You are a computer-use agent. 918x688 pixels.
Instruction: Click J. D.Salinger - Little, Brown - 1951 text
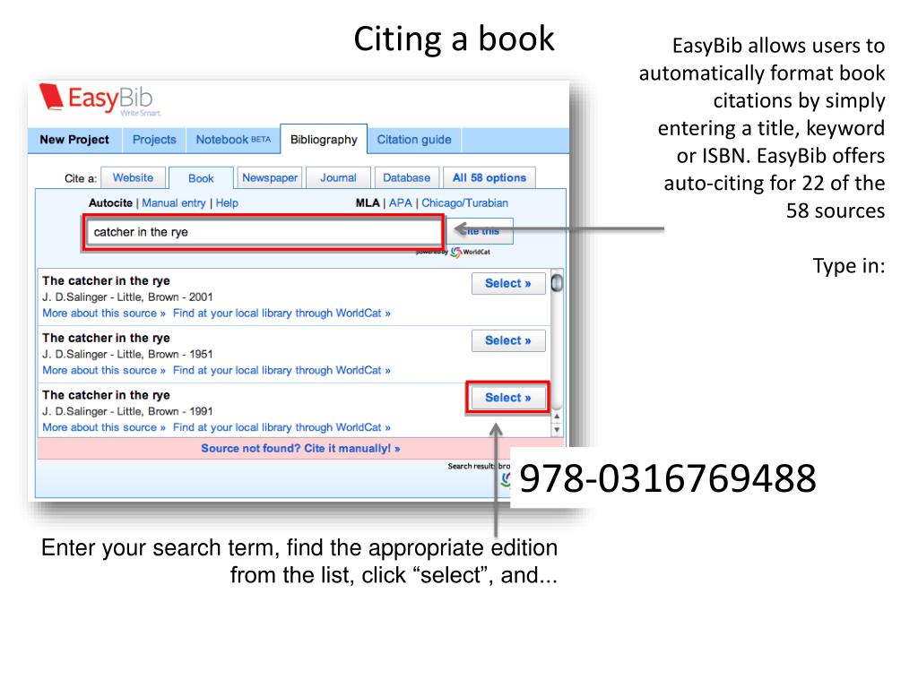click(127, 355)
